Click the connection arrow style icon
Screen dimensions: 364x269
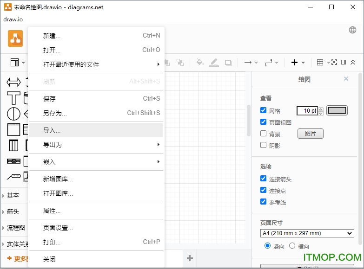248,62
